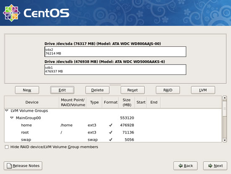Screen dimensions: 231x174
Task: Click the format checkmark for root volume
Action: 110,132
